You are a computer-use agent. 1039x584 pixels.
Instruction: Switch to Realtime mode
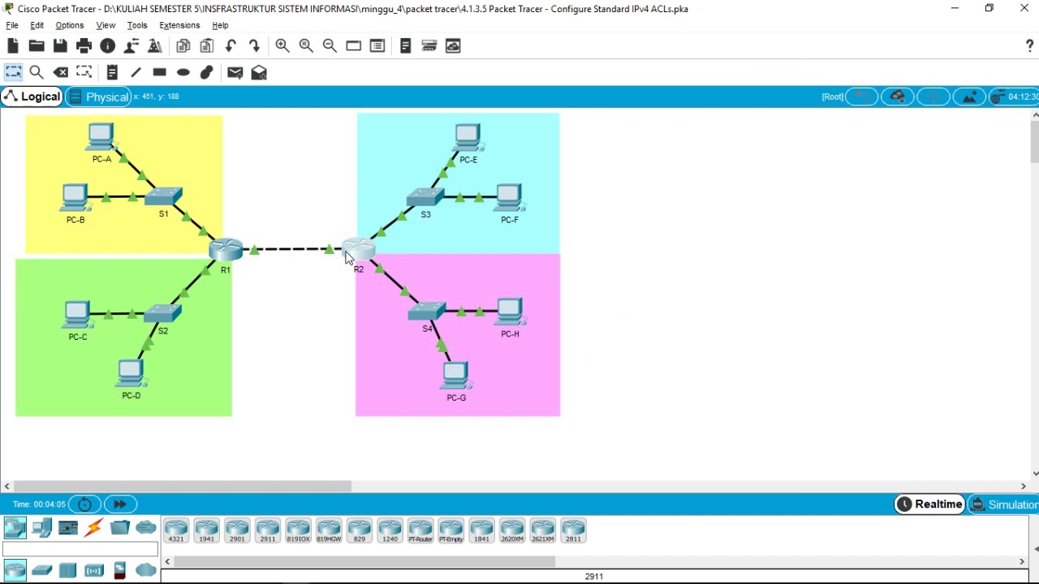[929, 505]
